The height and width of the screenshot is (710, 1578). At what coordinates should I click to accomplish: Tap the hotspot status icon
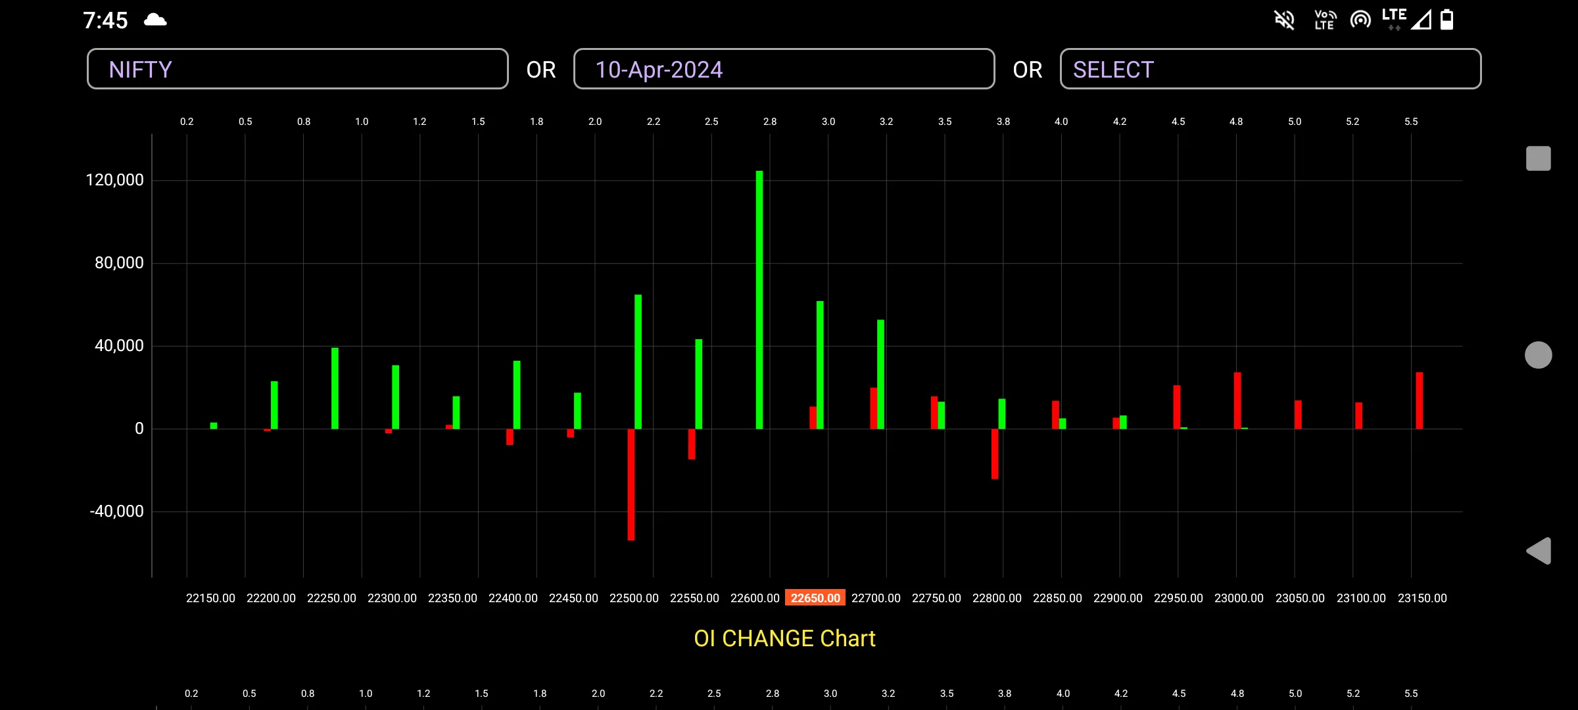(1360, 20)
